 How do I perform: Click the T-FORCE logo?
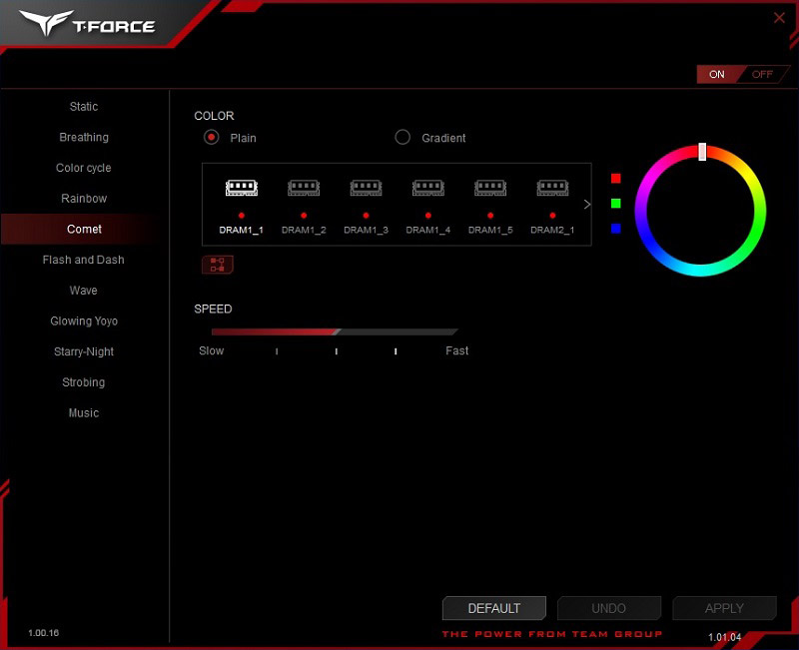87,23
